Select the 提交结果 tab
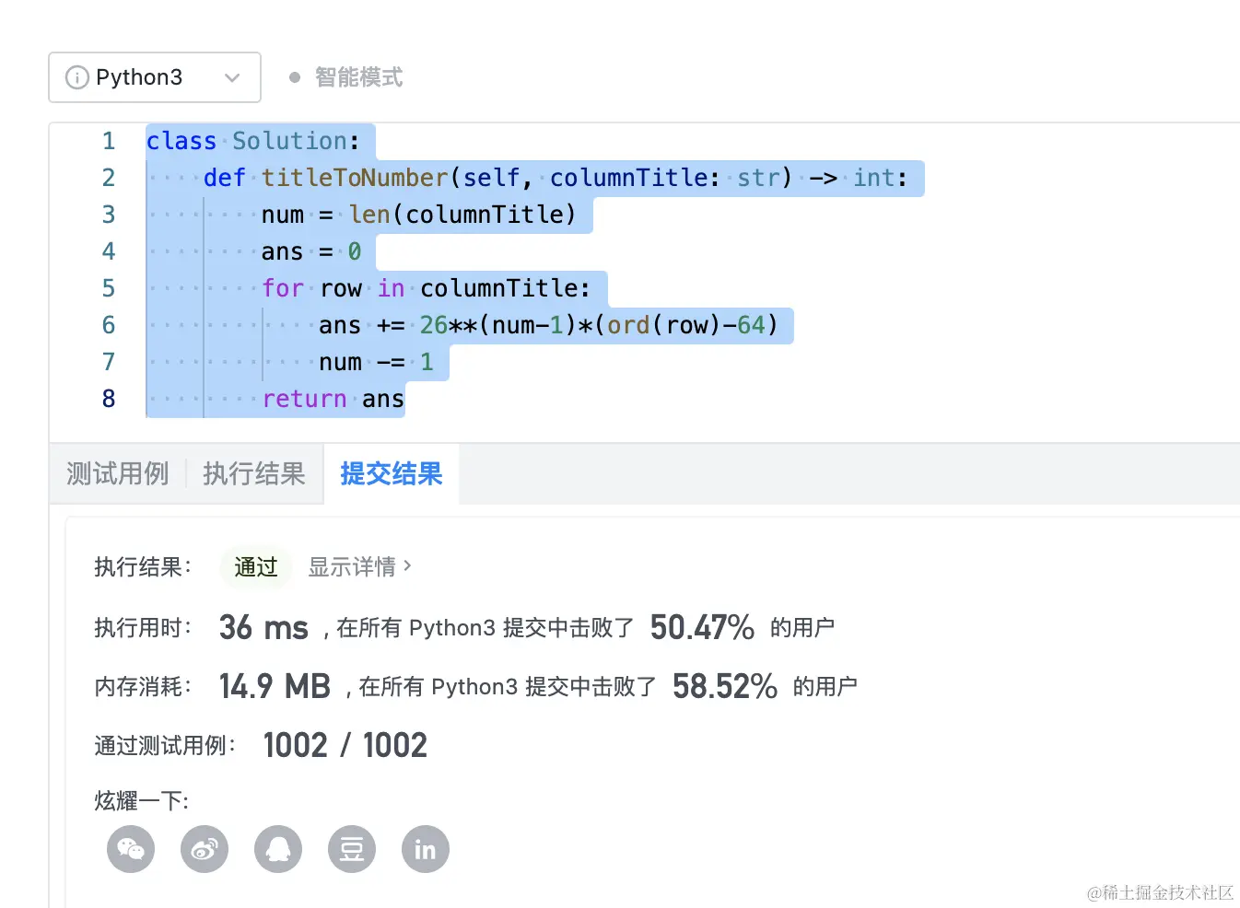The height and width of the screenshot is (908, 1240). 392,473
